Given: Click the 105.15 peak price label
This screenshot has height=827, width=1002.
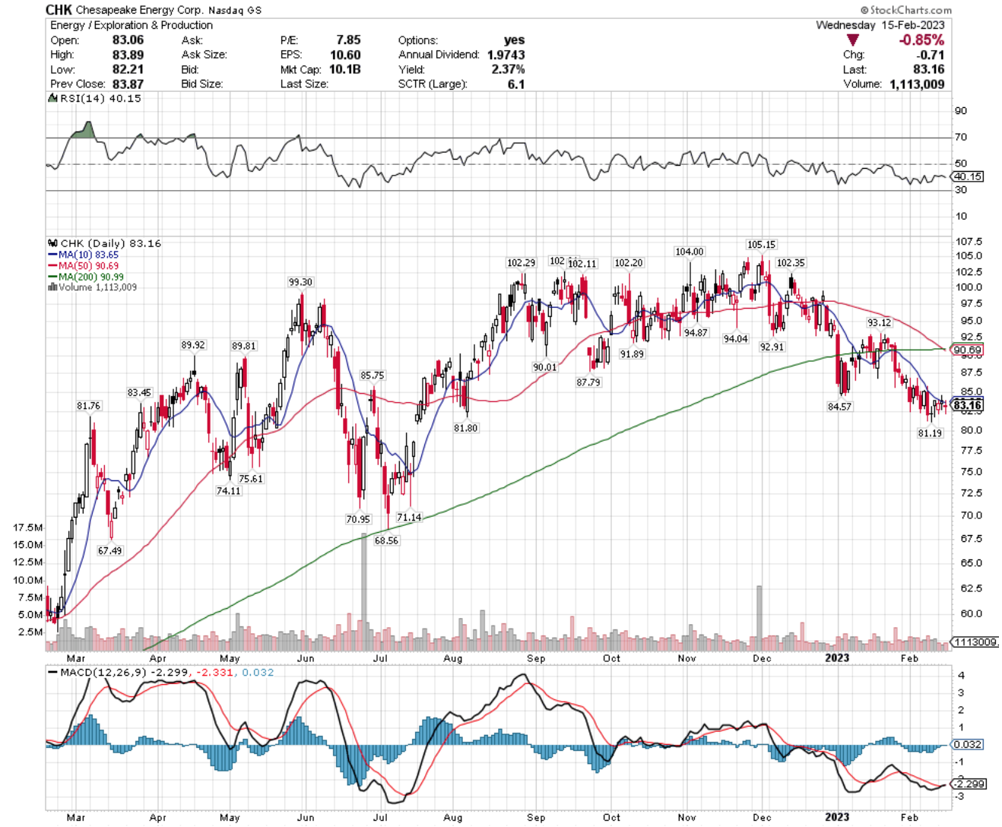Looking at the screenshot, I should point(761,245).
